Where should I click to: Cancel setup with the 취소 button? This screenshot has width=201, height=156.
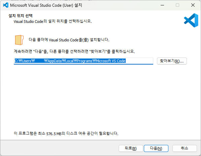185,149
